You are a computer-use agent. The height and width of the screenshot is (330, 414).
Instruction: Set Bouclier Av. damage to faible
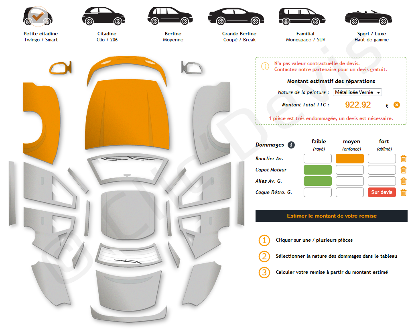318,159
